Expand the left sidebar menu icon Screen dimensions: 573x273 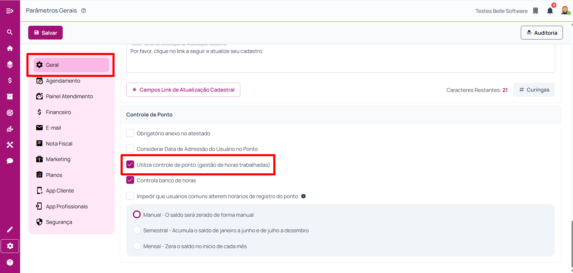(10, 11)
